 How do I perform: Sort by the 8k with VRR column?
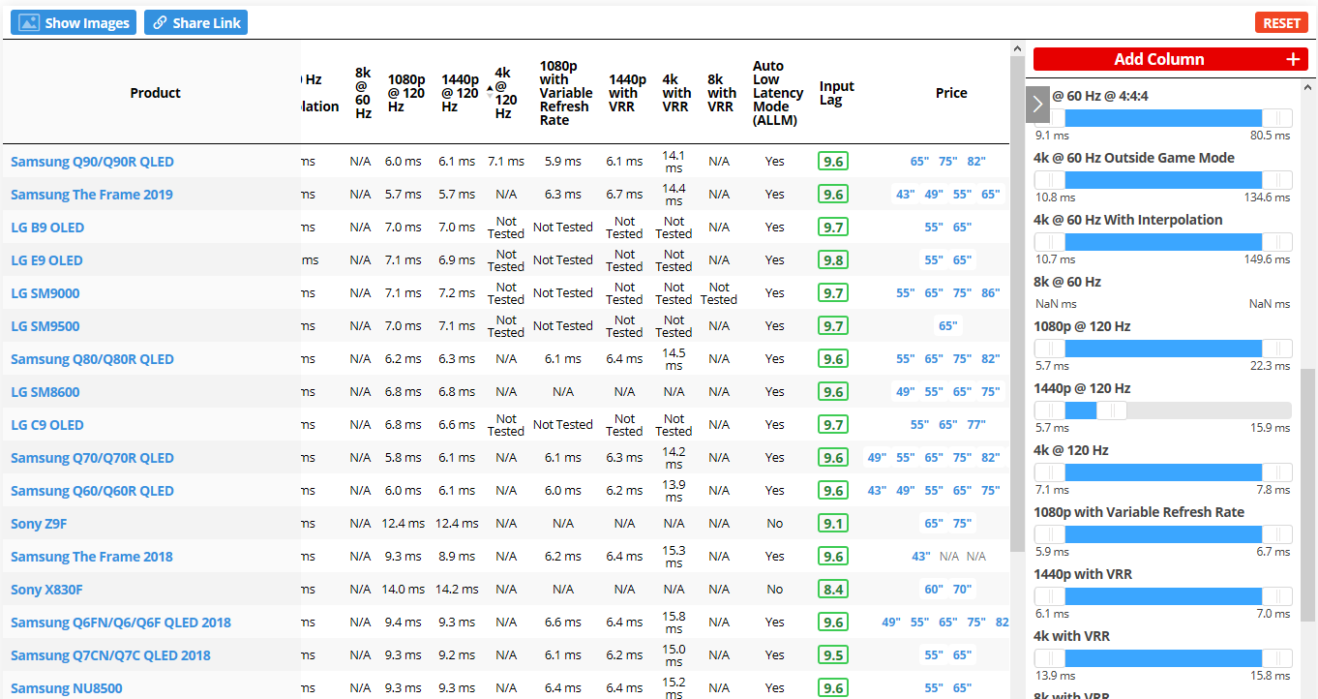pyautogui.click(x=722, y=93)
